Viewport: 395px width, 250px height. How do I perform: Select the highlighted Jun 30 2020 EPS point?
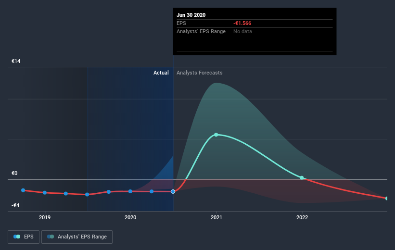173,192
